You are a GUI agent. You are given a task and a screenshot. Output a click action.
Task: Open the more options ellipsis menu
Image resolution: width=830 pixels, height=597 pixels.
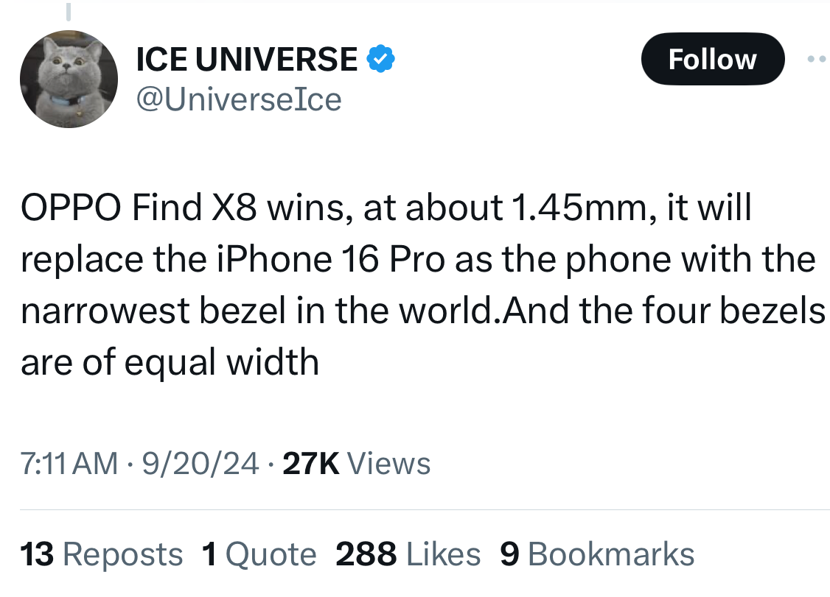817,59
